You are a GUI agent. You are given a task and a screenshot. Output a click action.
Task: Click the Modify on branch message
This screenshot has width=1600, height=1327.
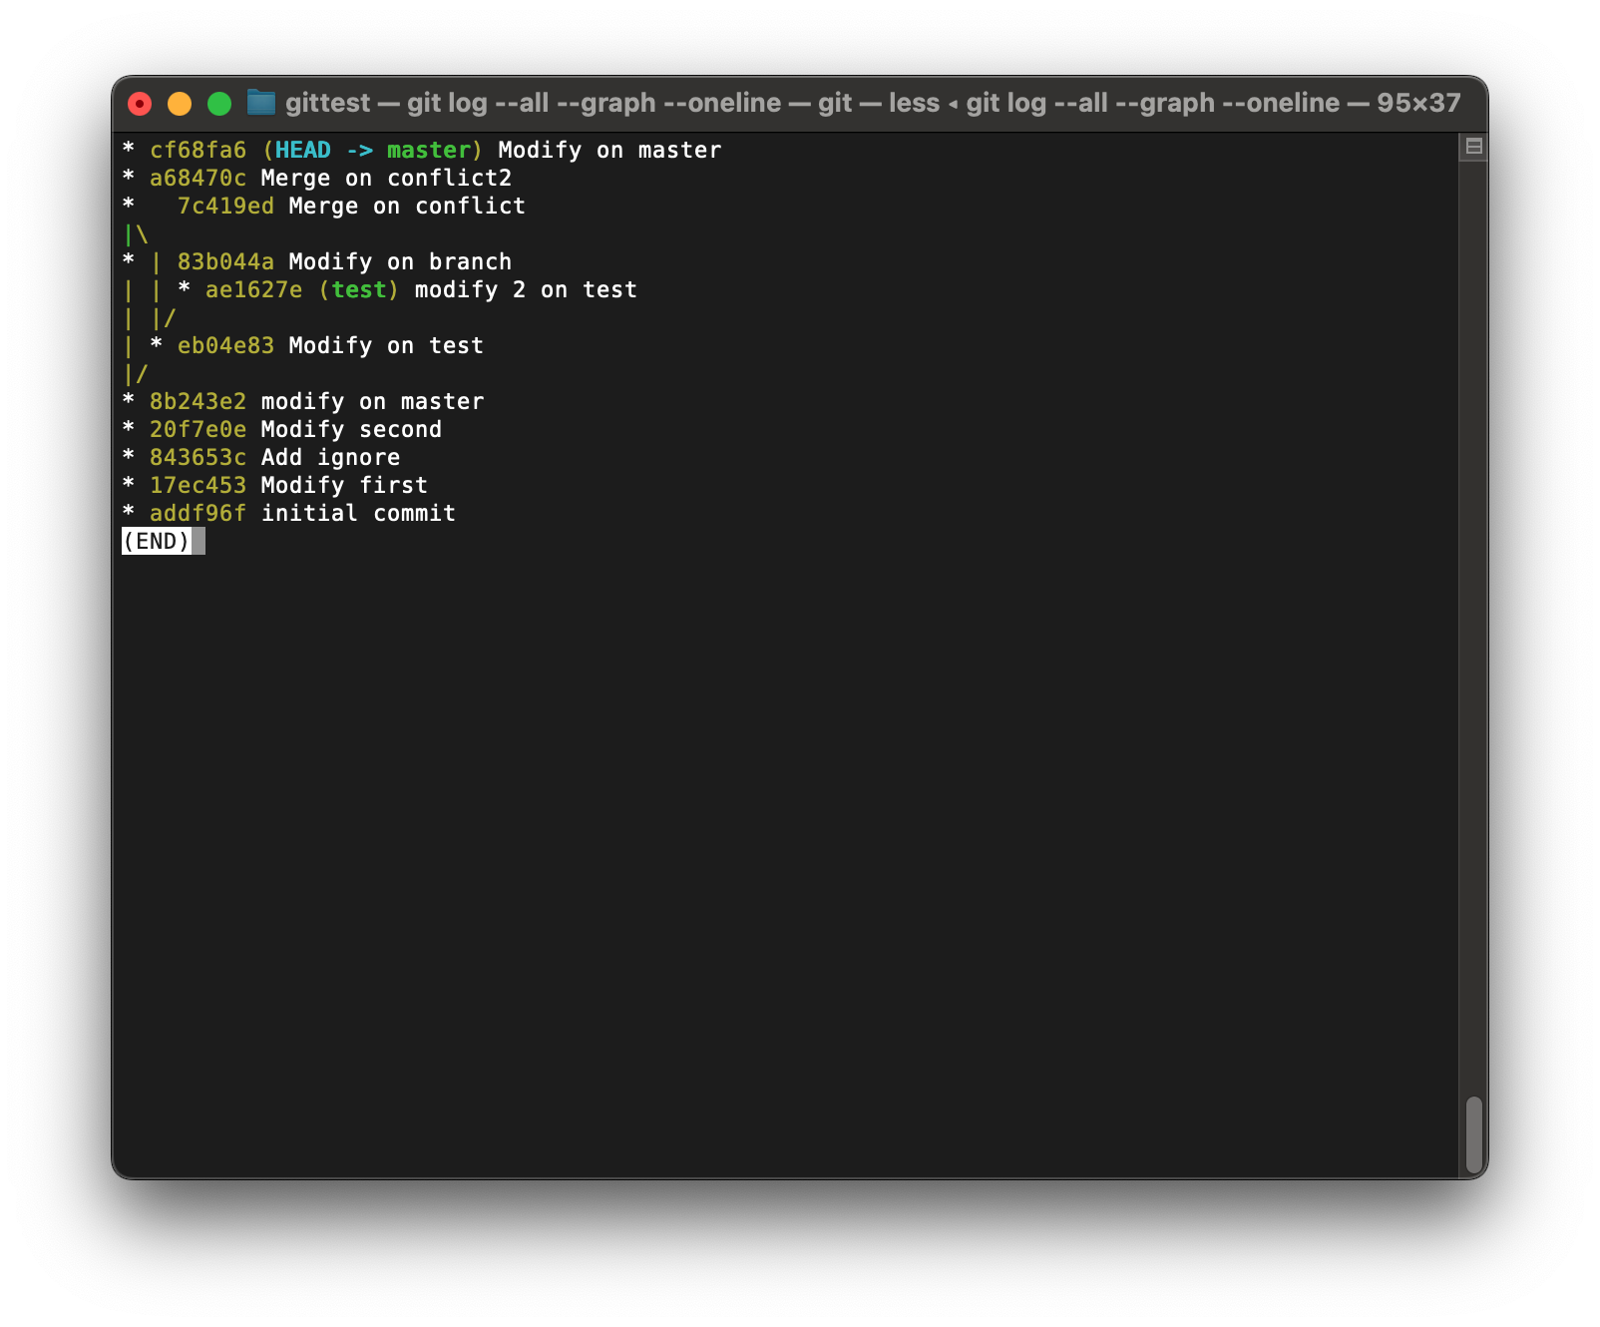click(x=400, y=262)
